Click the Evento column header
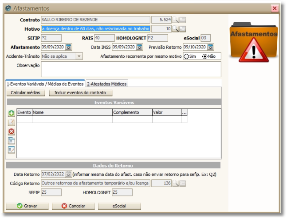Image resolution: width=287 pixels, height=219 pixels. pyautogui.click(x=24, y=112)
